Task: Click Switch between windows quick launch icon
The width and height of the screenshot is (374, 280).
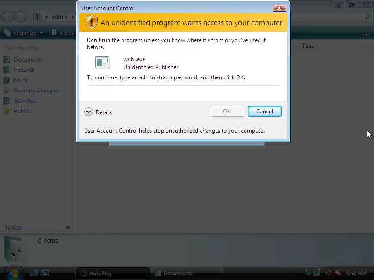Action: click(44, 273)
